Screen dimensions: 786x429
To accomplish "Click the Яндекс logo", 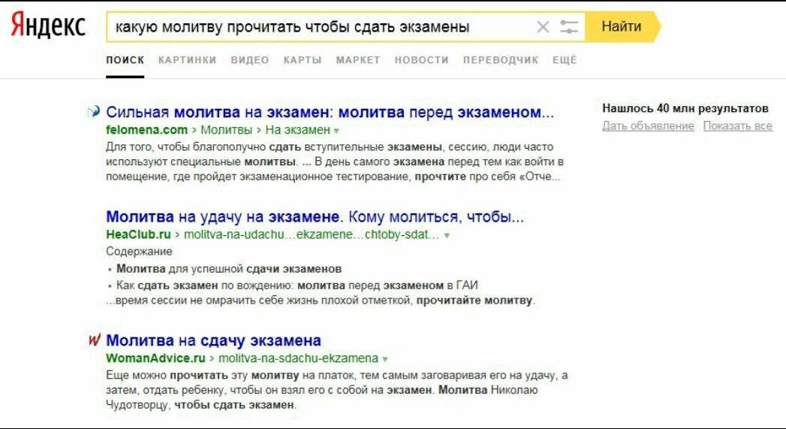I will point(48,26).
